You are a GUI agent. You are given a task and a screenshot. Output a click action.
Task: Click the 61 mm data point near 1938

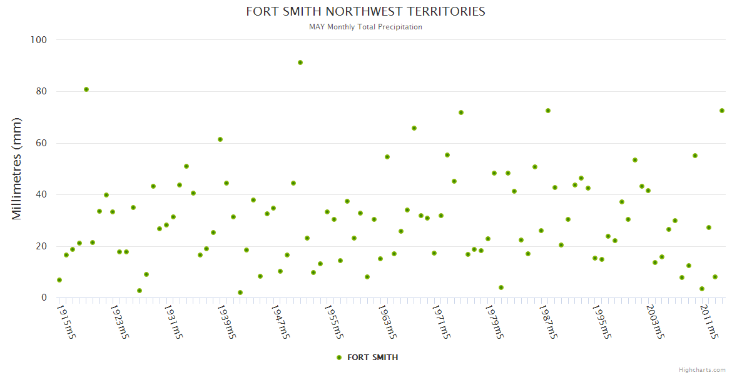(x=220, y=139)
